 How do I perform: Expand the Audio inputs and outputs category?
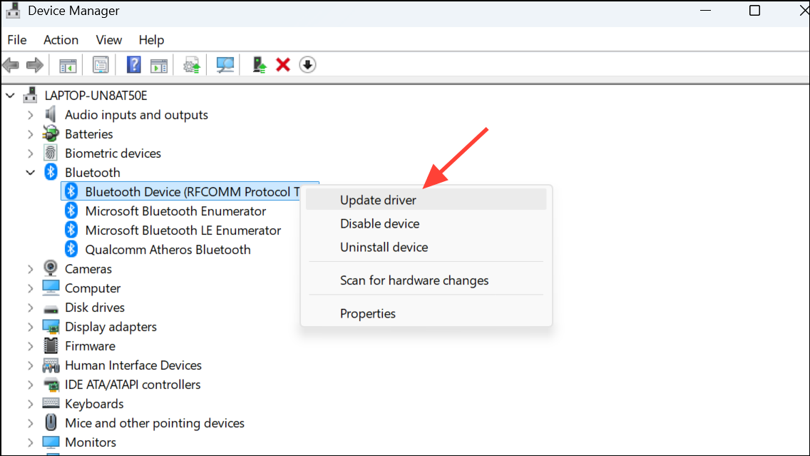click(30, 114)
